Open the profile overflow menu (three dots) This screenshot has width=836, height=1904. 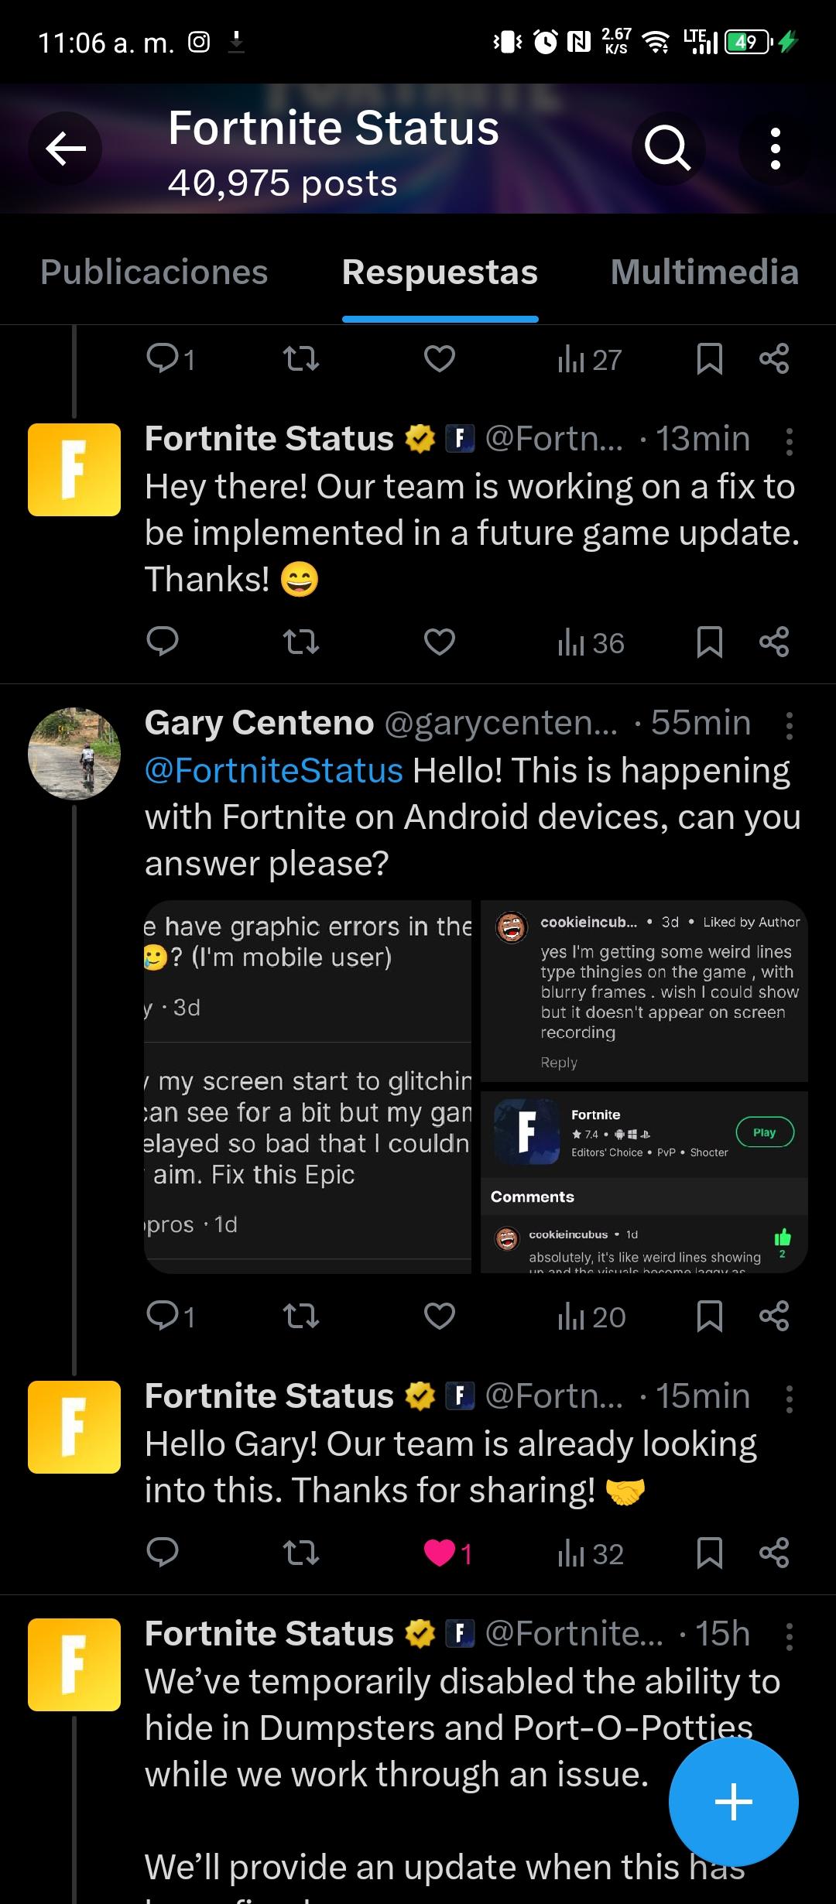click(x=775, y=149)
